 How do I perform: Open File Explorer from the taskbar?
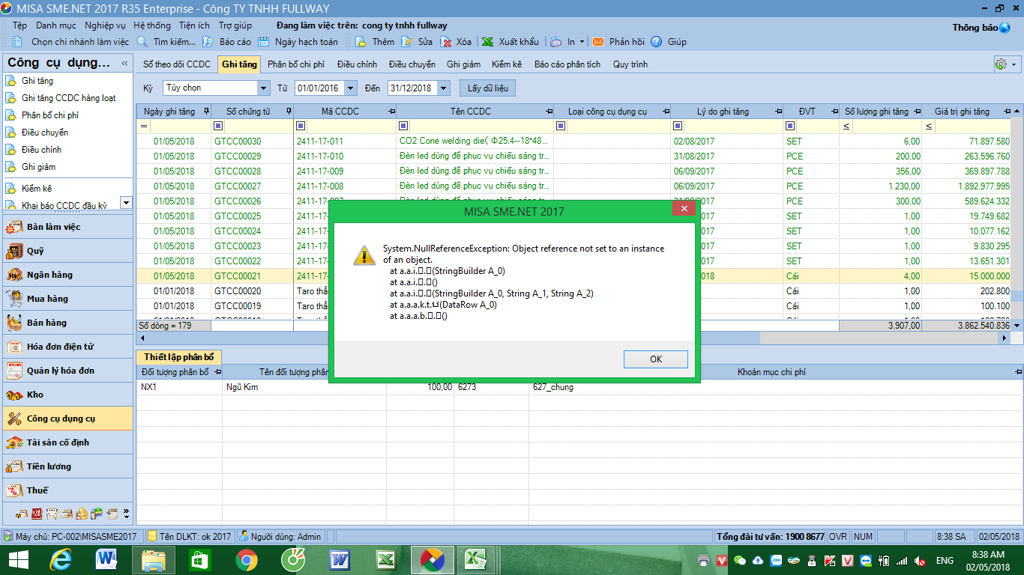pyautogui.click(x=154, y=559)
